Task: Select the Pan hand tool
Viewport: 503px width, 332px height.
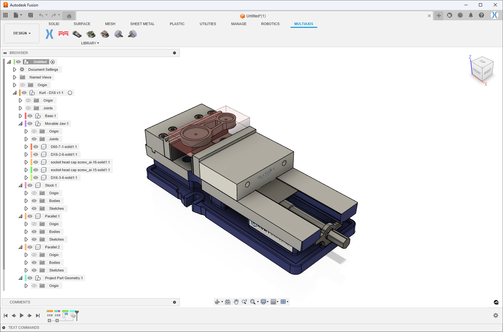Action: 236,302
